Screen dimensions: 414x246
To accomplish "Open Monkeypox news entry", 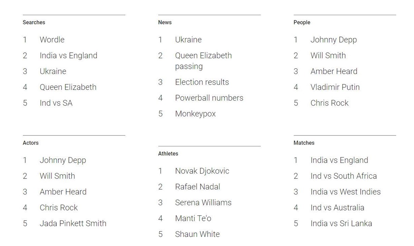I will coord(195,114).
